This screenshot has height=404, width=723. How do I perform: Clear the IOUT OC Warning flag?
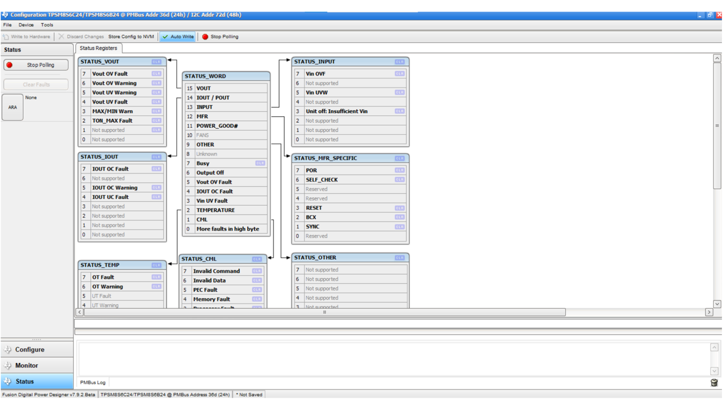(x=156, y=188)
